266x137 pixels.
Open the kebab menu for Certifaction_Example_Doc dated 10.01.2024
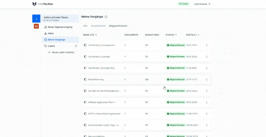[207, 45]
